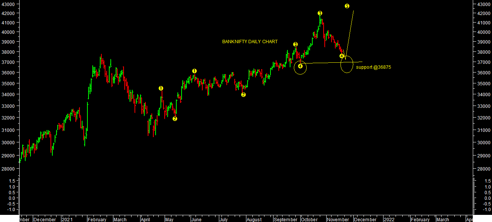
Task: Select the small circled wave 4 marker near October
Action: 300,66
